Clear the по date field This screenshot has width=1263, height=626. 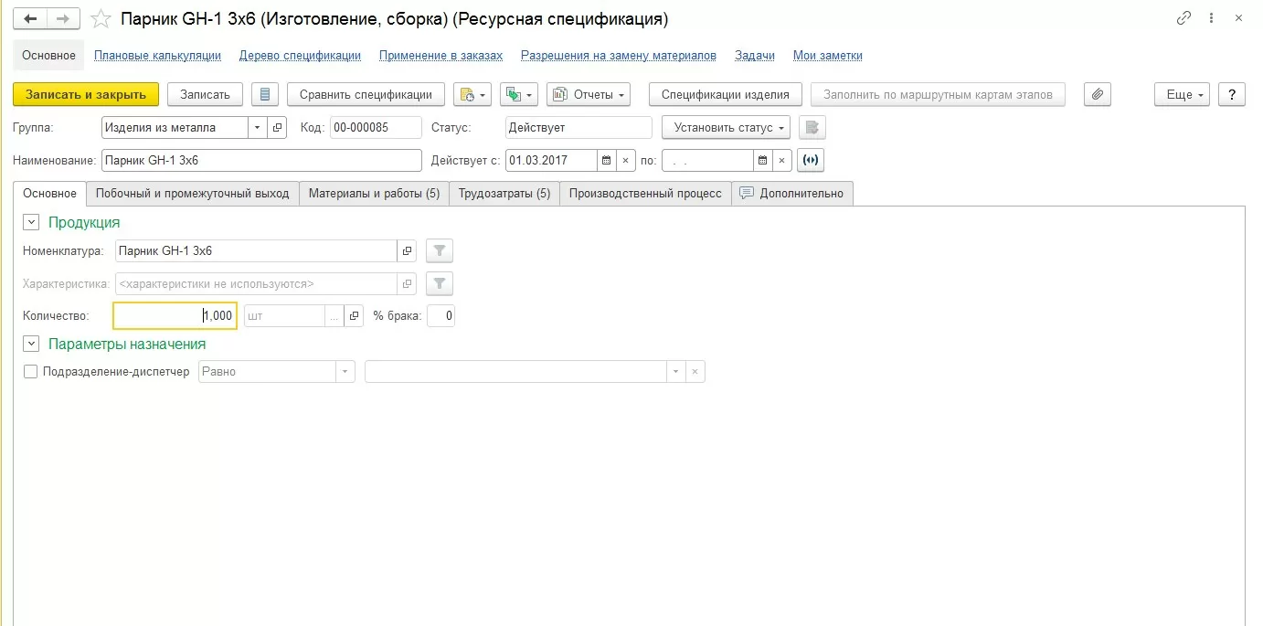782,160
